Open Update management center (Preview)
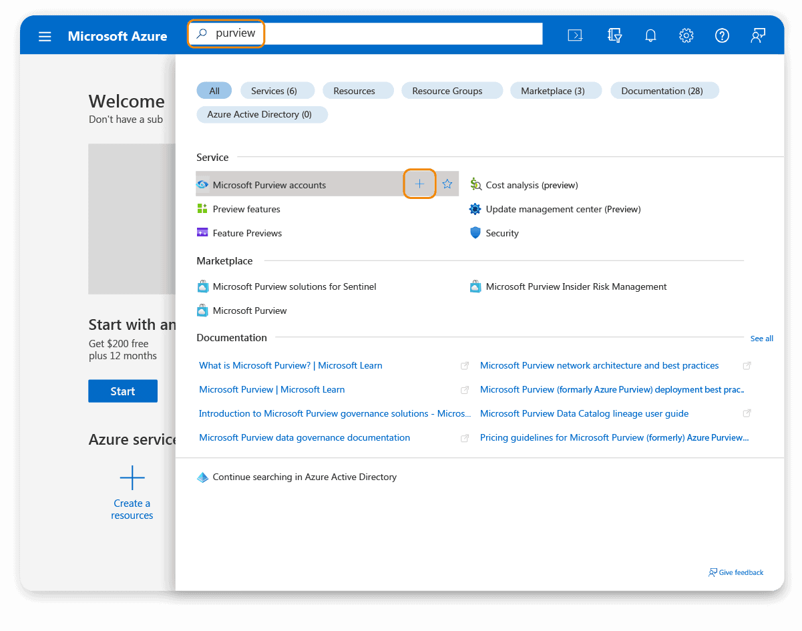The width and height of the screenshot is (802, 631). pos(563,209)
